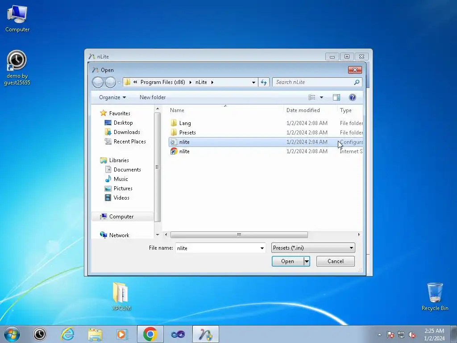Click the Action Center flag icon
The height and width of the screenshot is (343, 457).
391,335
